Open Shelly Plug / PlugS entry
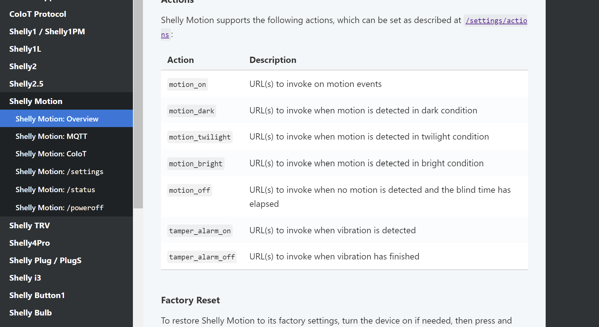Image resolution: width=599 pixels, height=327 pixels. tap(46, 260)
